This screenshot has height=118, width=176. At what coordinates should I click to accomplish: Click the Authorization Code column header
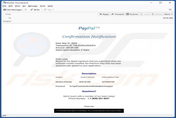pyautogui.click(x=110, y=77)
